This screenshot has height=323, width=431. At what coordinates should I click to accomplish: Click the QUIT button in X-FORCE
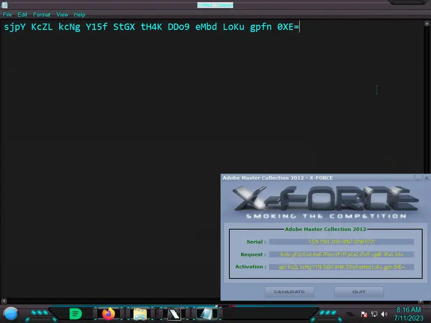(x=359, y=292)
